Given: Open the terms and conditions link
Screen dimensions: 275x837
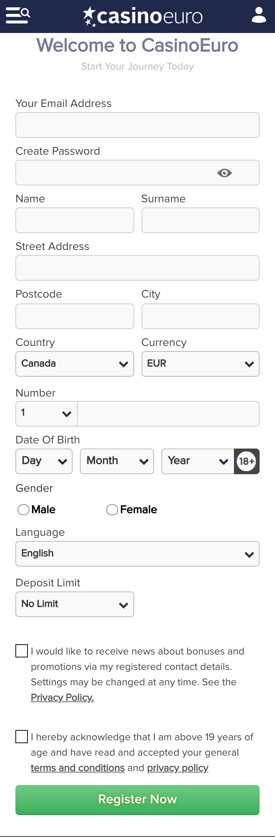Looking at the screenshot, I should point(78,768).
